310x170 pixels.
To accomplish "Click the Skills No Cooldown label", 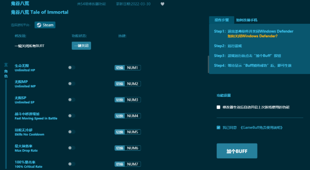I will [30, 135].
